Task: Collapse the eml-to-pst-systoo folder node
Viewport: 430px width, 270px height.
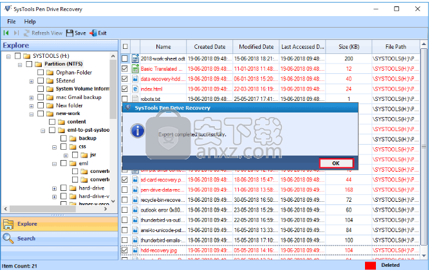Action: (42, 131)
